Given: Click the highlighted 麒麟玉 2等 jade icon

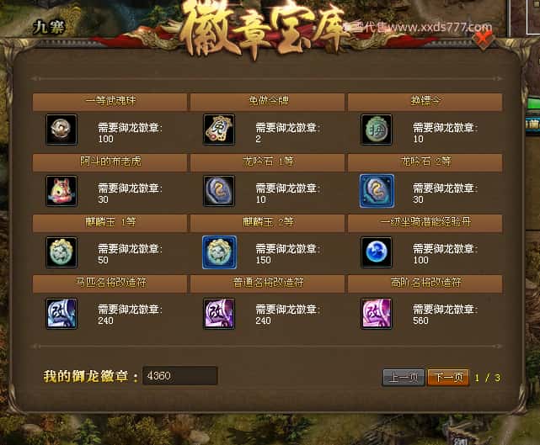Looking at the screenshot, I should tap(219, 252).
